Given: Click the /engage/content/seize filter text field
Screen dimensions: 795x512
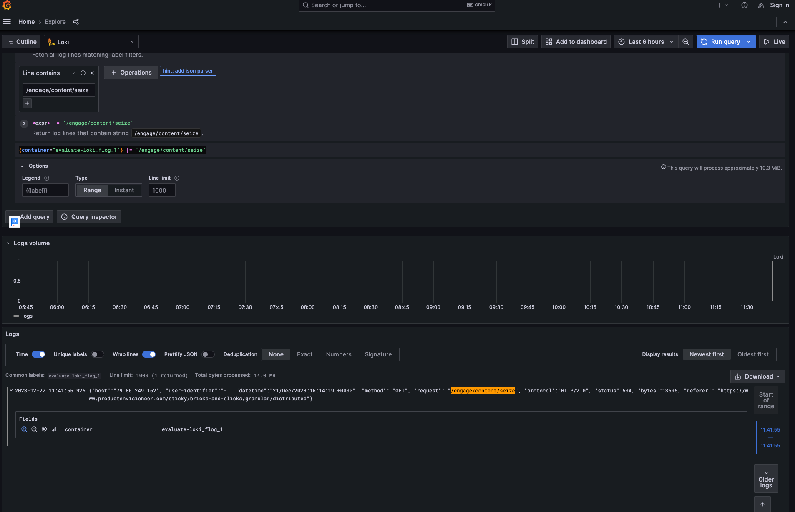Looking at the screenshot, I should (x=58, y=90).
